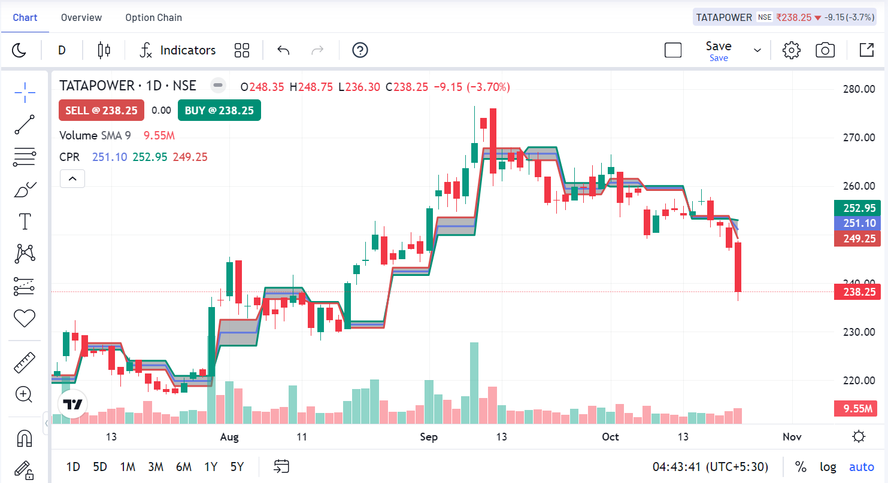Select the trend line drawing tool
The width and height of the screenshot is (888, 483).
click(x=25, y=124)
